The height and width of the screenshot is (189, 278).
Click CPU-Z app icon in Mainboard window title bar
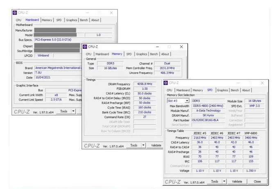tap(15, 13)
